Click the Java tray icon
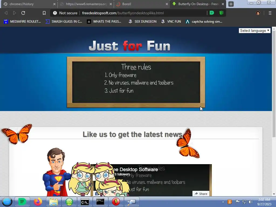The width and height of the screenshot is (276, 207). [230, 202]
